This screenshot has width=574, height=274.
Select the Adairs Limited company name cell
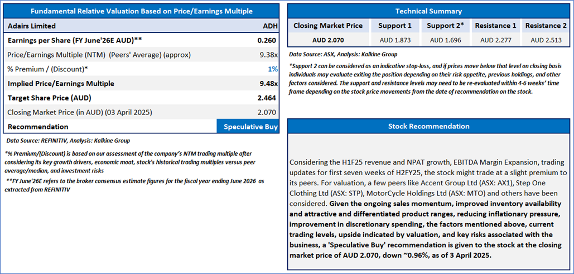click(x=32, y=26)
